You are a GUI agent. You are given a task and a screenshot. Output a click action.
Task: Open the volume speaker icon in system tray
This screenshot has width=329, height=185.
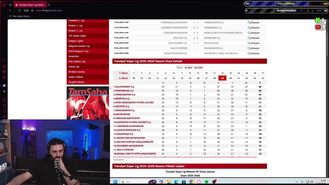(x=312, y=182)
